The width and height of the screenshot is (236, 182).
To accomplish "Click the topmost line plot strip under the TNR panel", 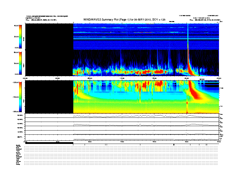I will click(122, 116).
